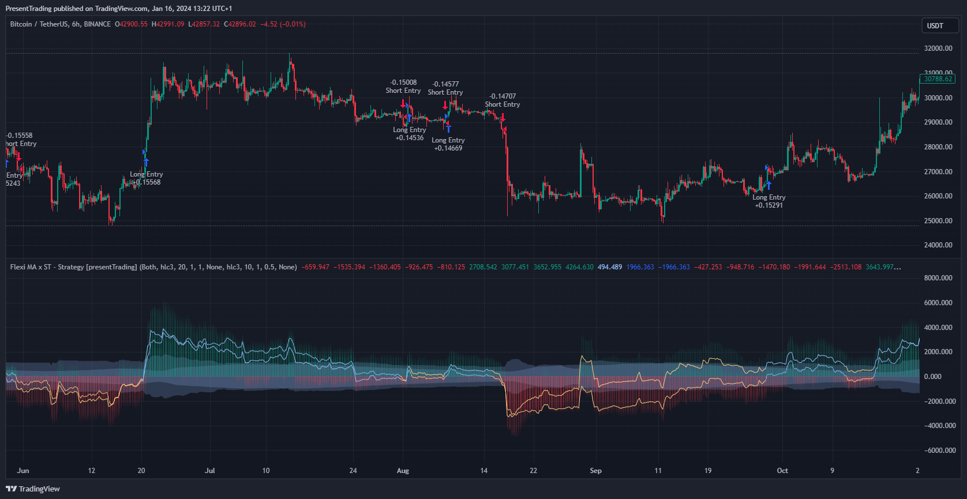Open the USDT currency selector
967x499 pixels.
(x=940, y=25)
